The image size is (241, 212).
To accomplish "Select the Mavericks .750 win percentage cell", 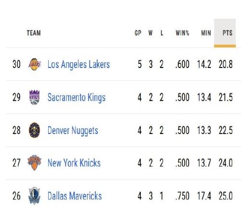I will [x=182, y=196].
